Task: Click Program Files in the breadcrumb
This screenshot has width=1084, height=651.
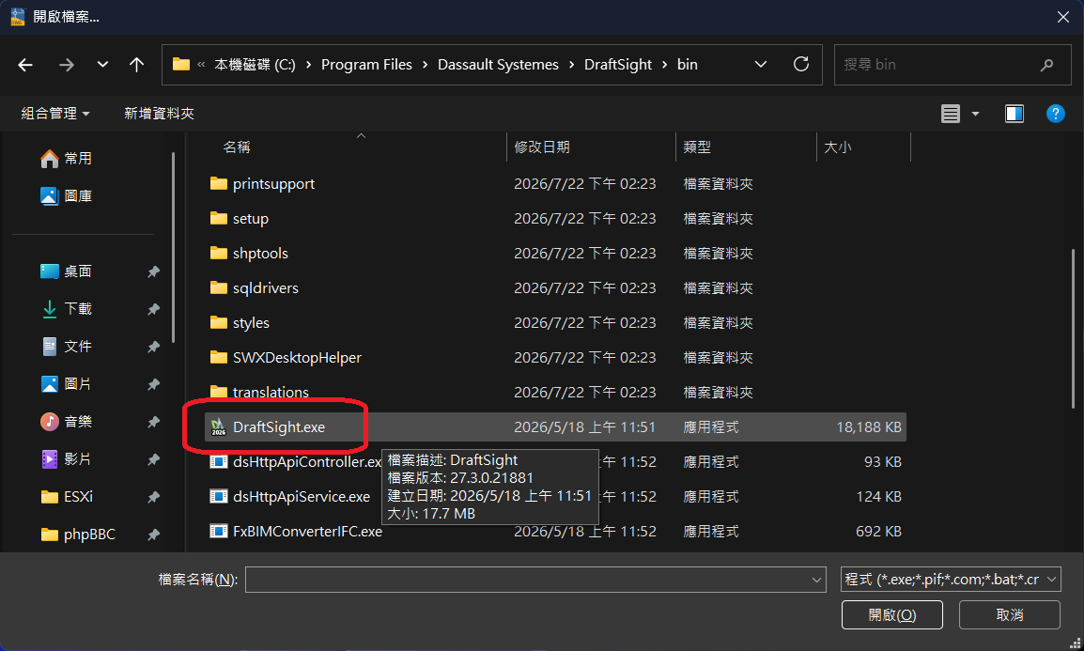Action: pos(366,64)
